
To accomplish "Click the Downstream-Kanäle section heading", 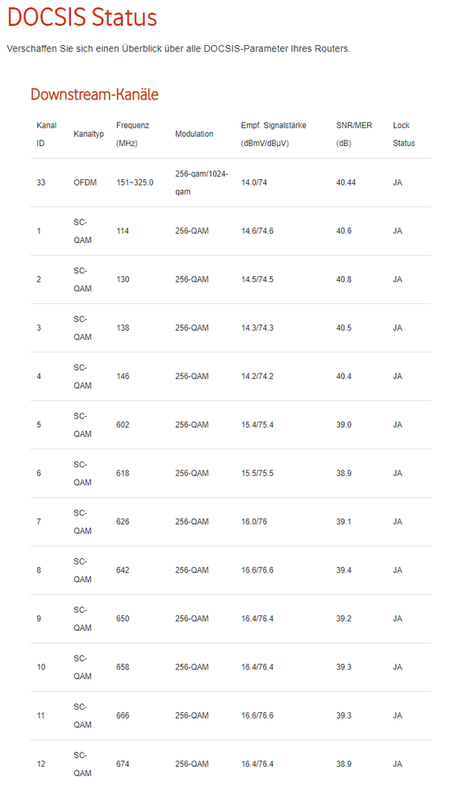I will click(94, 95).
